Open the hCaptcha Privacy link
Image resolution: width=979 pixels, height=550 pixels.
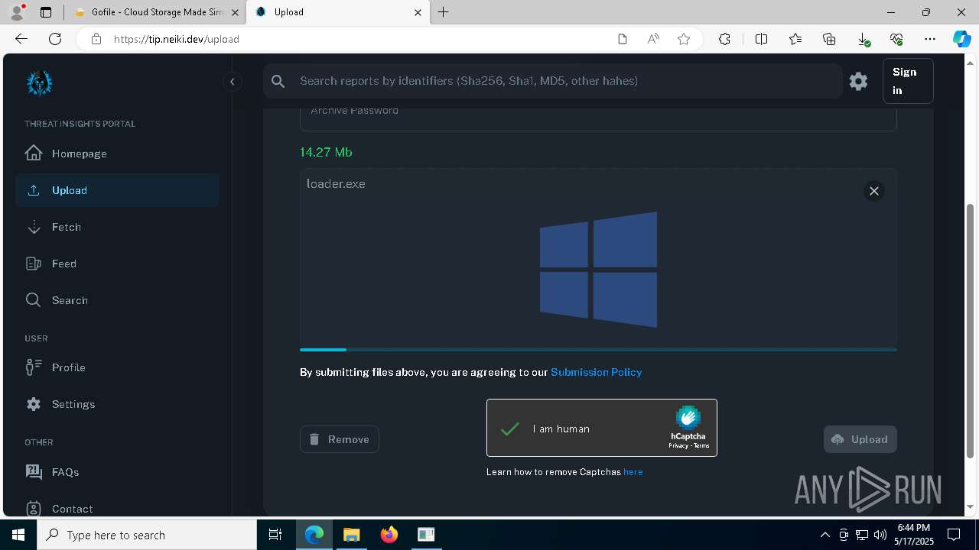(678, 445)
